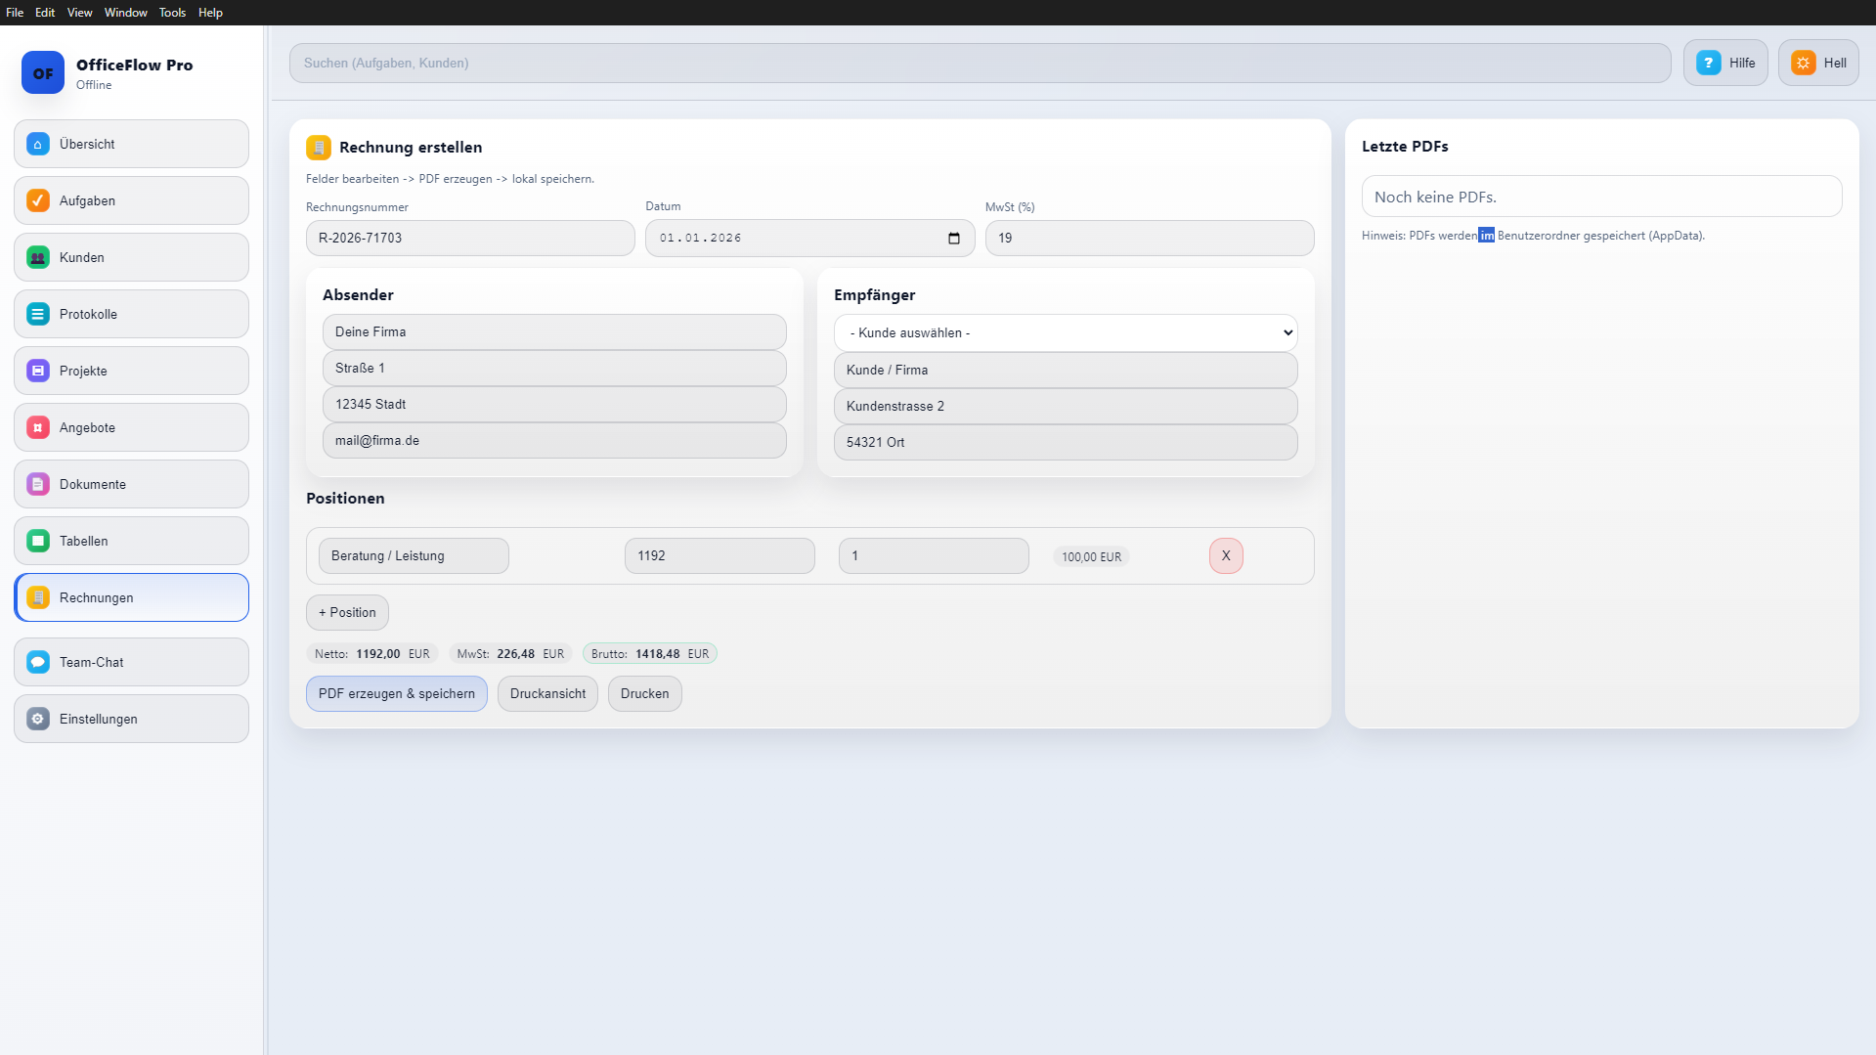Click the Drucken button
1876x1055 pixels.
644,693
